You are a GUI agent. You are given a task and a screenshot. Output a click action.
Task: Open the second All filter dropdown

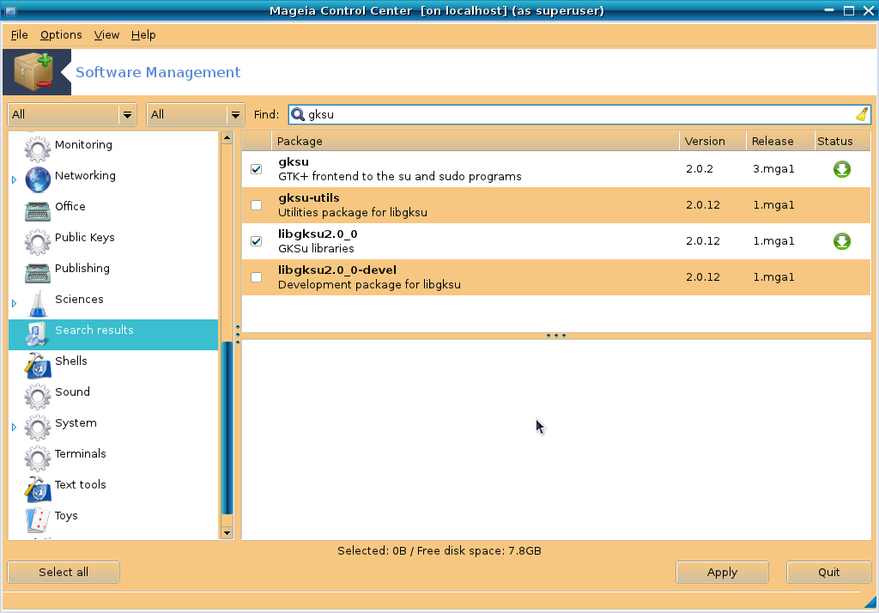coord(195,114)
